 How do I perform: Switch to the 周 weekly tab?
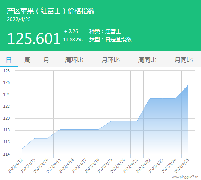click(x=27, y=60)
